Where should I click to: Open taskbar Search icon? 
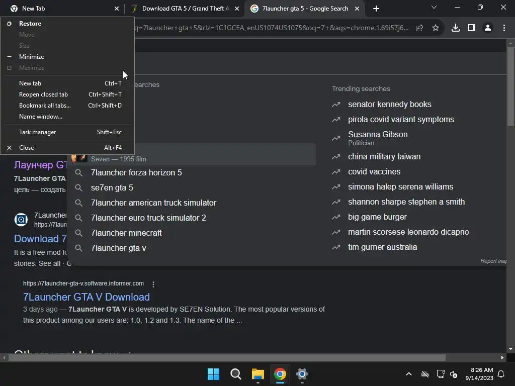click(235, 374)
